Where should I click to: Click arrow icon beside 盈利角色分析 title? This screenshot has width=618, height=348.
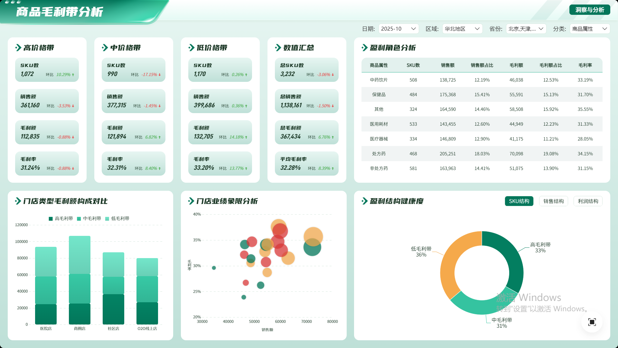[365, 48]
